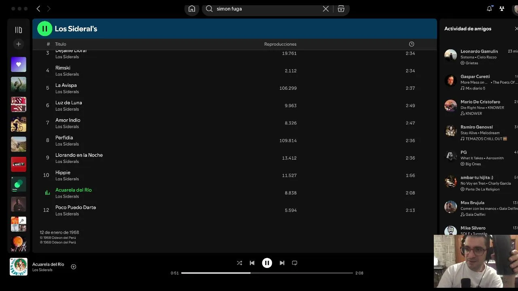Sort by the duration clock column icon
This screenshot has height=291, width=518.
tap(412, 44)
